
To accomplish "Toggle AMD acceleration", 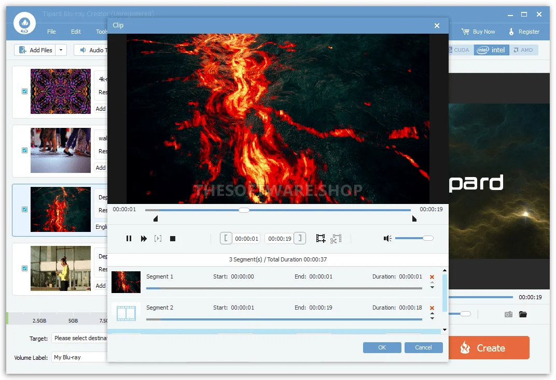I will (x=524, y=50).
